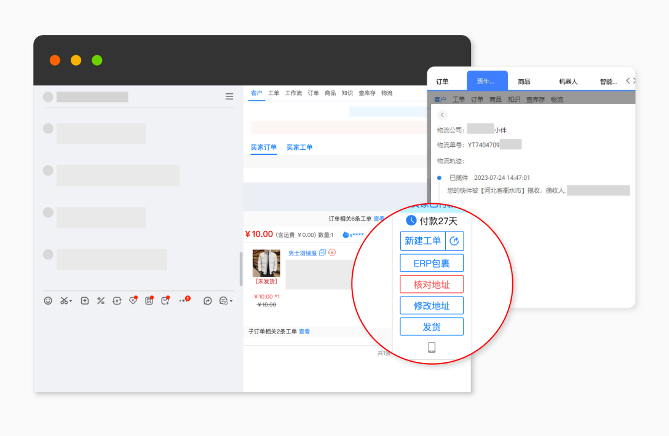
Task: Select the 客户 tab in main window
Action: click(x=256, y=93)
